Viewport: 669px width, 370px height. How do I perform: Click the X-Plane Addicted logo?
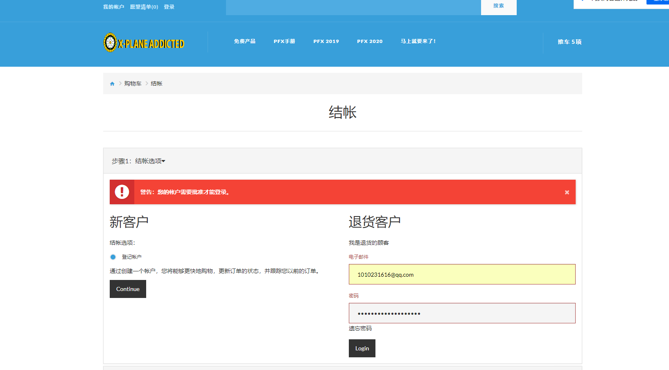[x=144, y=43]
